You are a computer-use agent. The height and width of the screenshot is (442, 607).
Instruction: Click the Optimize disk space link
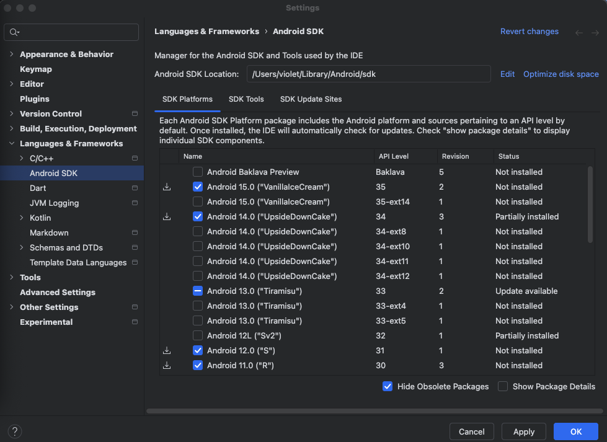pos(560,74)
